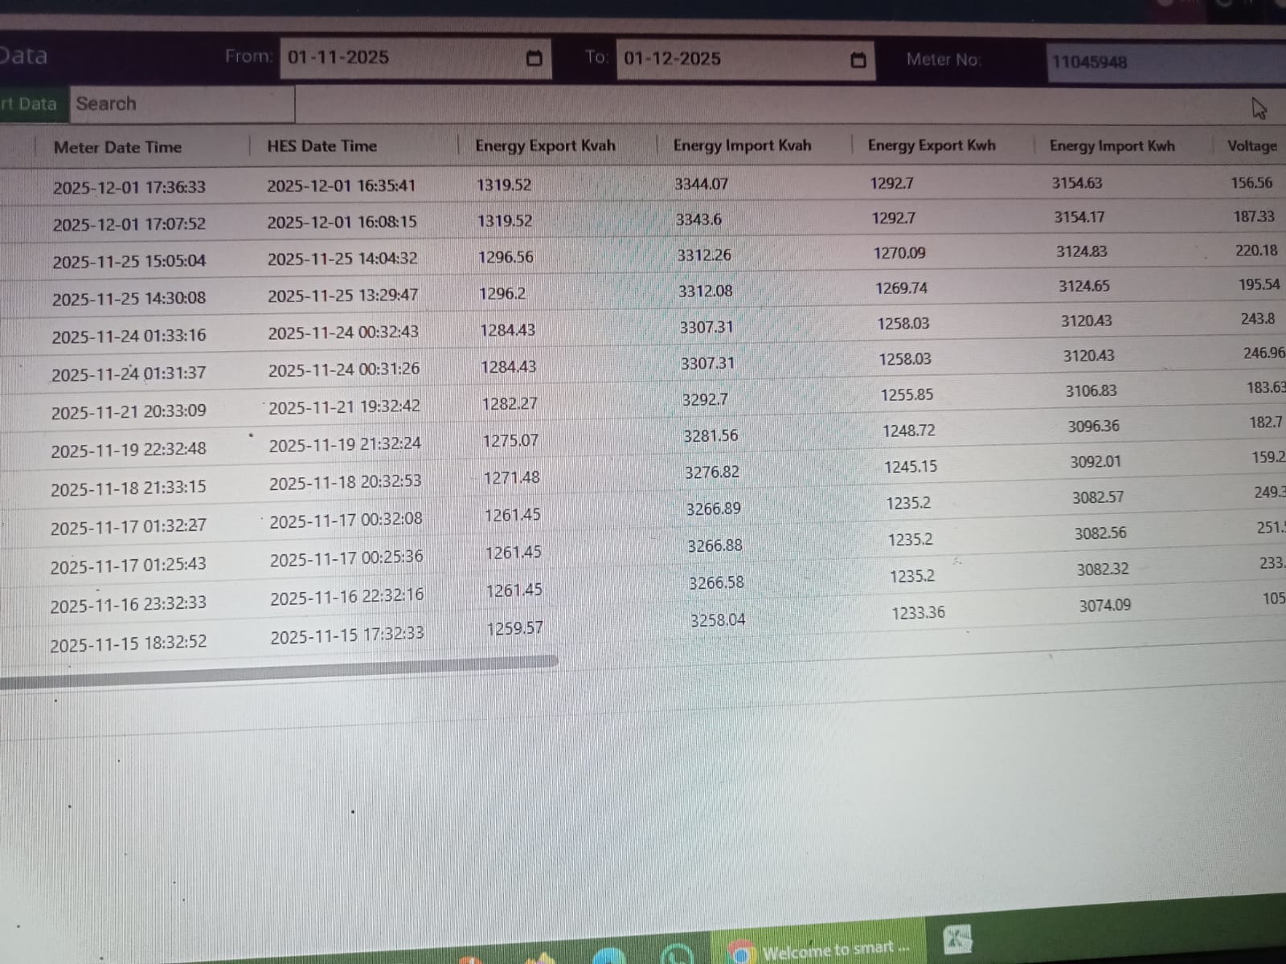The height and width of the screenshot is (964, 1286).
Task: Select HES time 2025-11-25 13:29:47
Action: point(343,296)
